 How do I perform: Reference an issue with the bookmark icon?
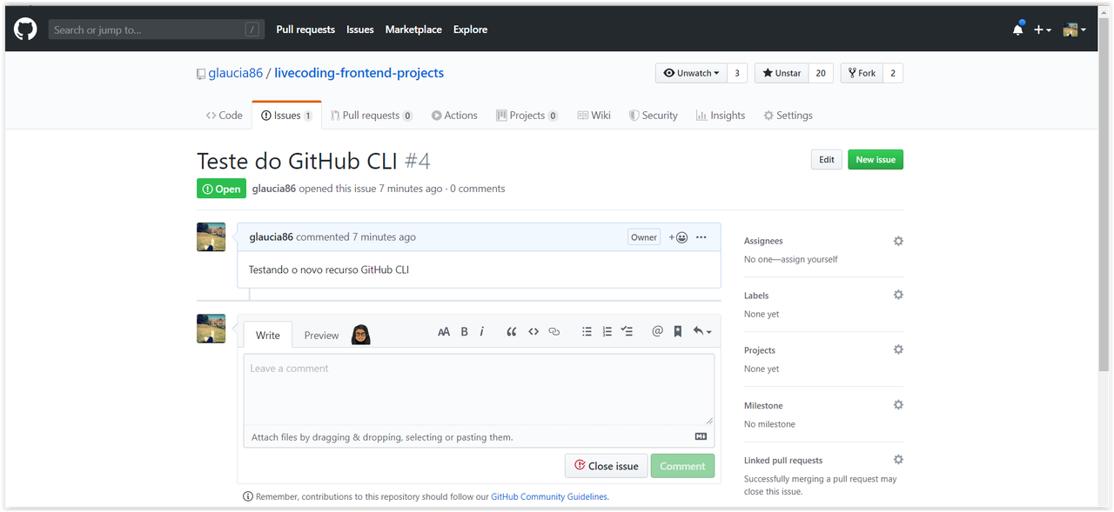tap(678, 332)
